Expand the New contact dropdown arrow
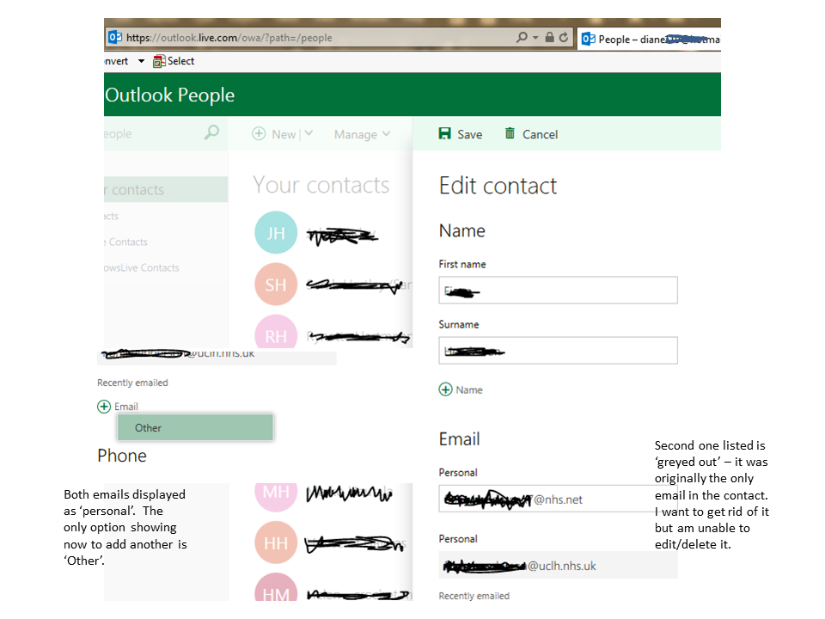825x619 pixels. [309, 134]
